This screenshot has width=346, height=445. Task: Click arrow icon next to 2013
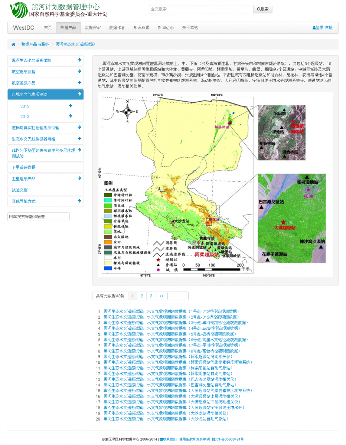coord(70,116)
